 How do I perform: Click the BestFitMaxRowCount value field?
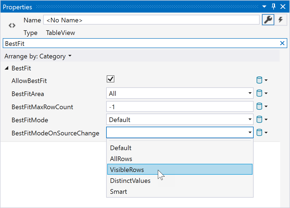179,107
